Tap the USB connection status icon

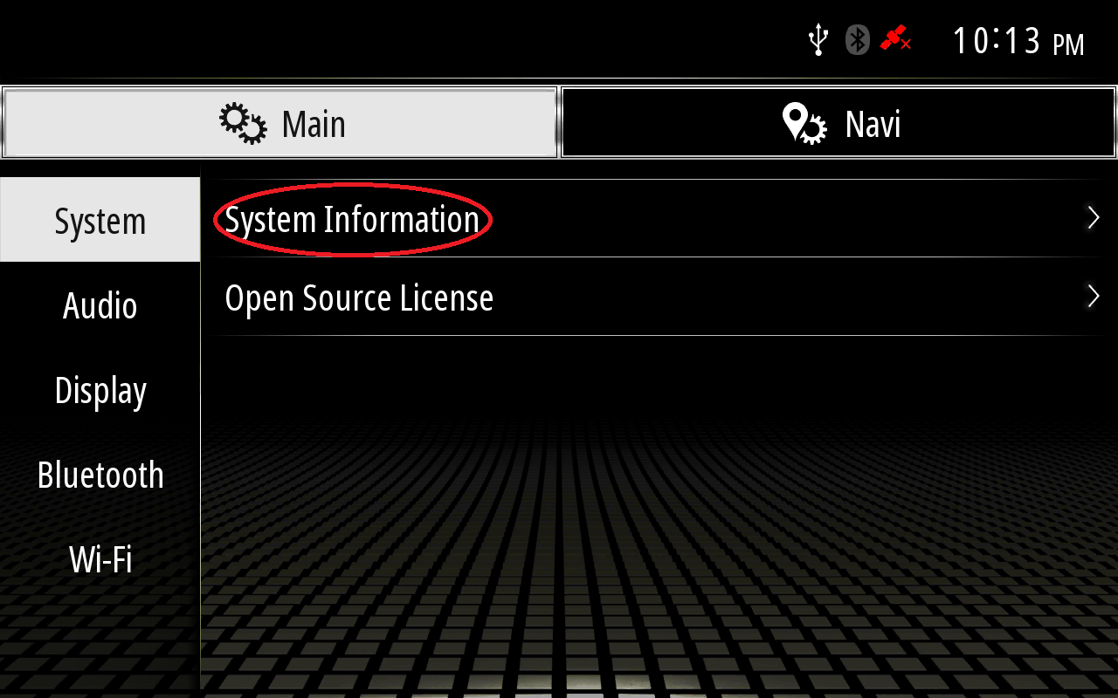point(818,40)
